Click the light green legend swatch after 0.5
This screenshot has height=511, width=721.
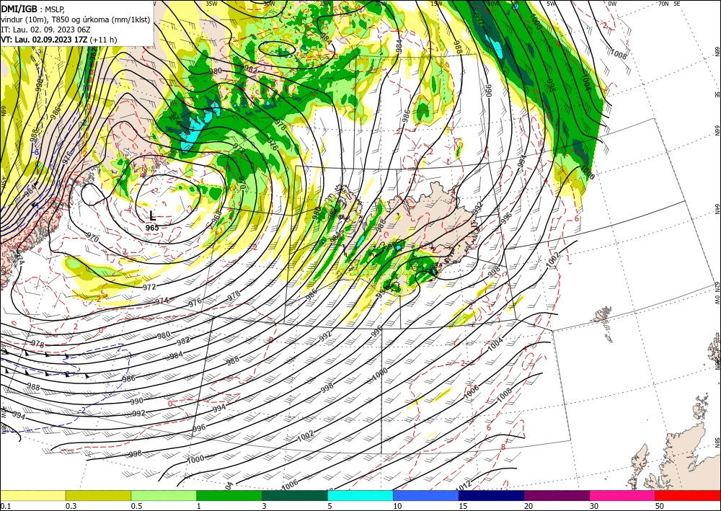click(164, 495)
